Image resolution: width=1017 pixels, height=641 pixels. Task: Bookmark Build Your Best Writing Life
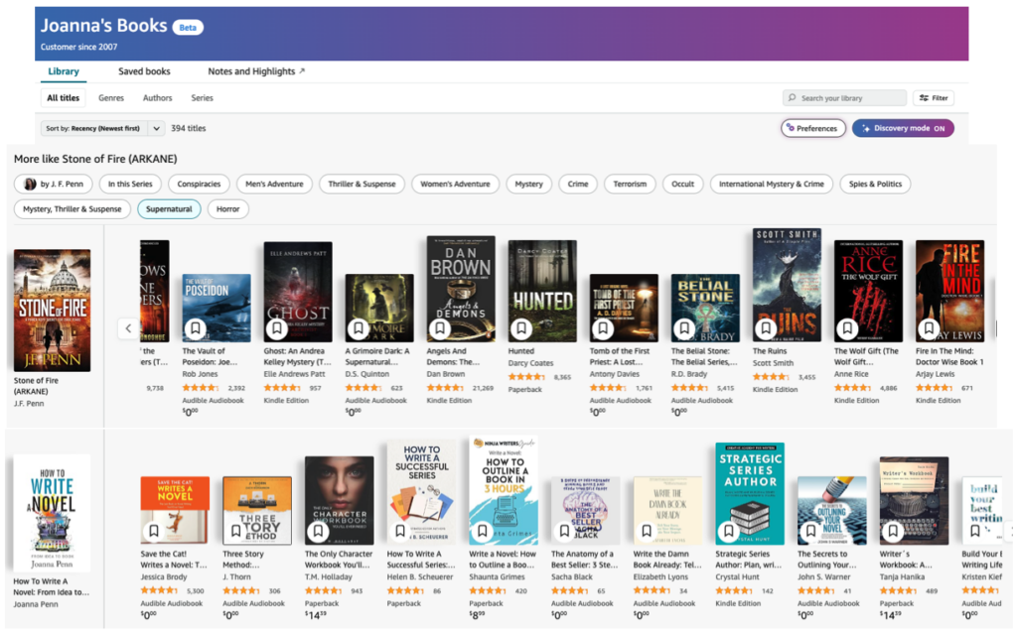coord(975,531)
